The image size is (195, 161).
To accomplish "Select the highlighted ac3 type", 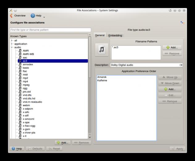I will 53,61.
